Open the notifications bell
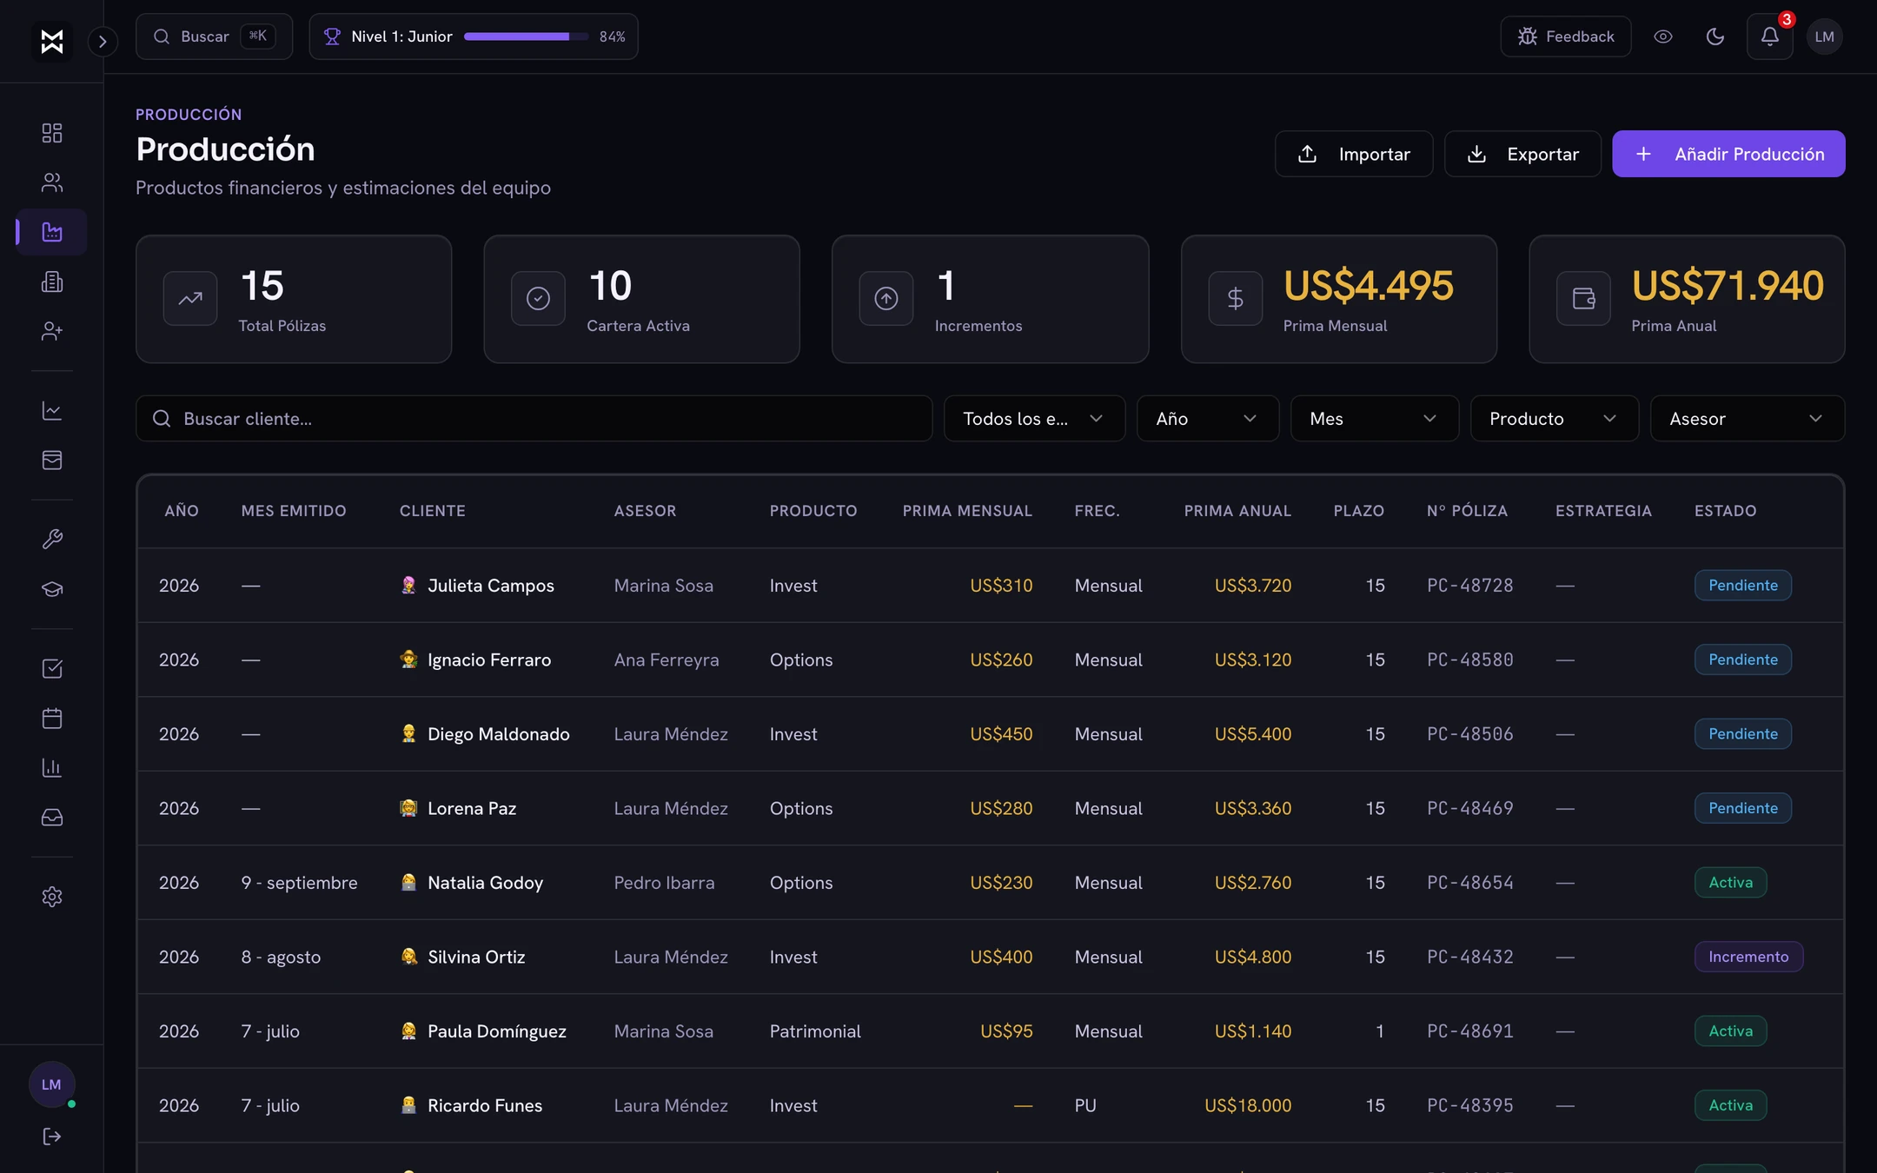The image size is (1877, 1173). pyautogui.click(x=1770, y=36)
